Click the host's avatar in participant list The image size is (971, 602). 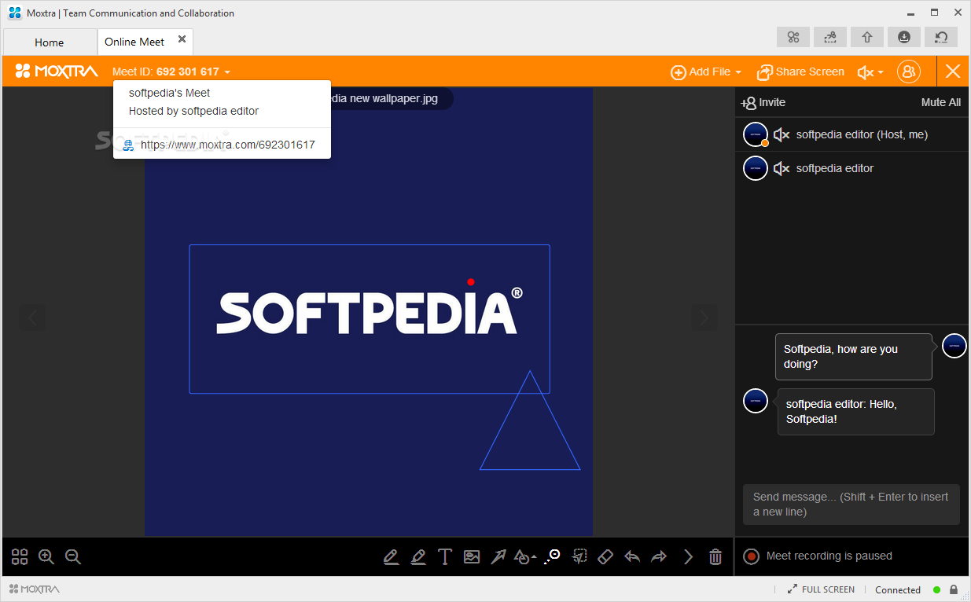pos(756,134)
